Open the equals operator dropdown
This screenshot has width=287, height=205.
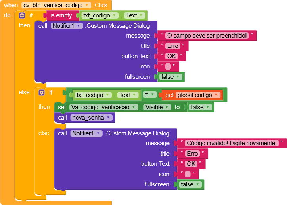click(x=150, y=95)
